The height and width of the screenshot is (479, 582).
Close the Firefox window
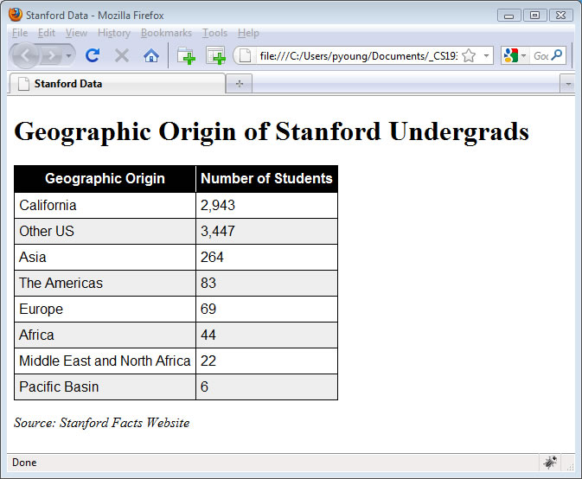point(560,16)
